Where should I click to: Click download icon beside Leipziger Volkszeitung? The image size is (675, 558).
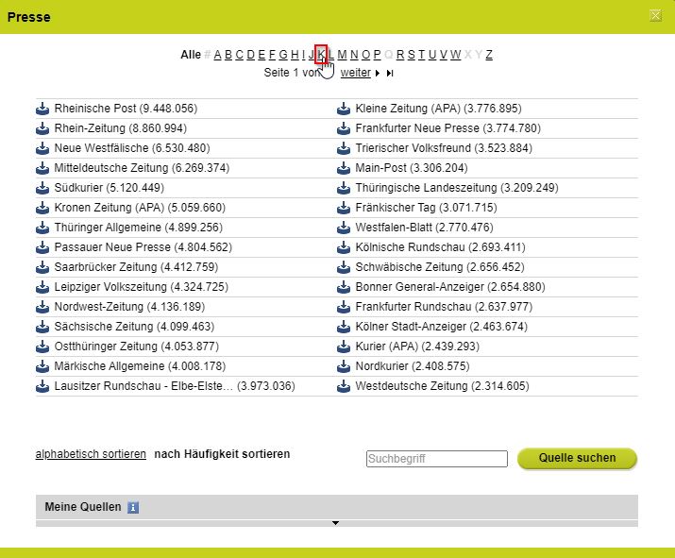[42, 287]
